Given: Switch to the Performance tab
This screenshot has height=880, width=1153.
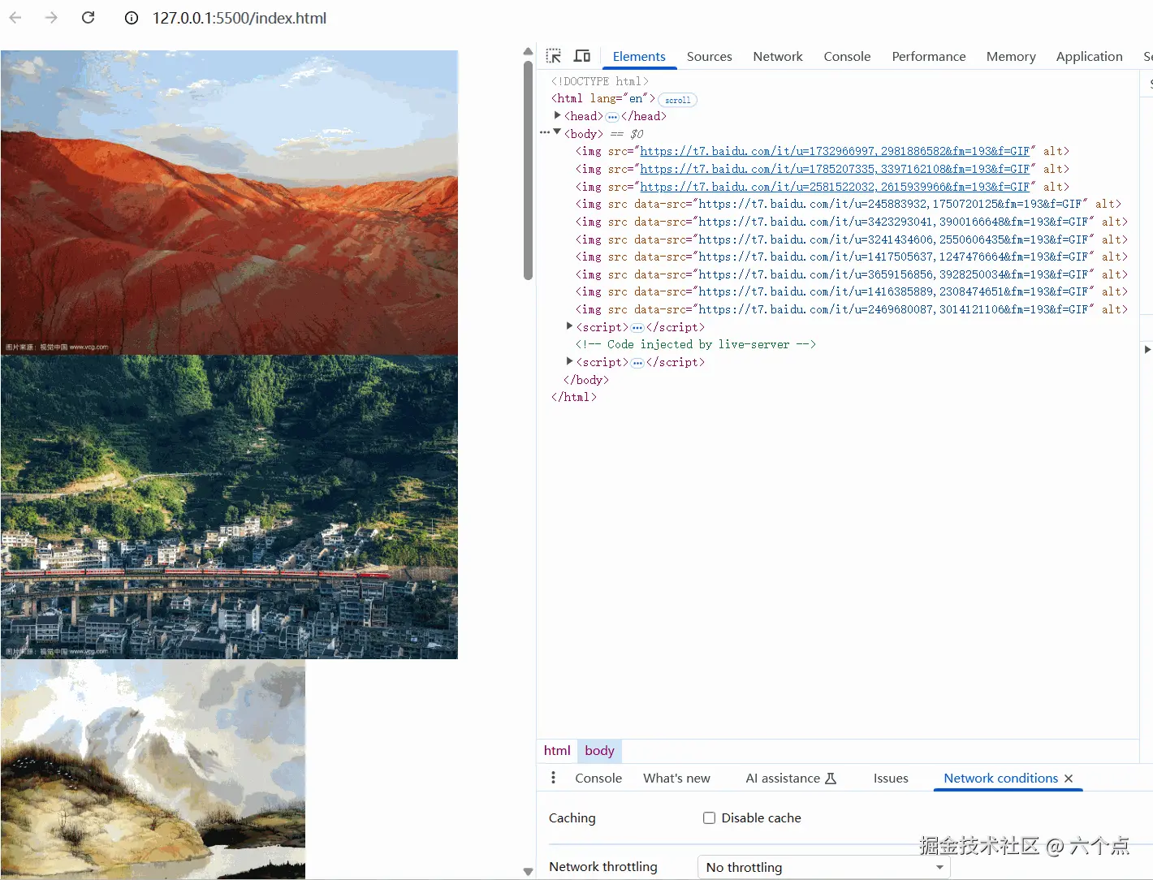Looking at the screenshot, I should [x=928, y=56].
